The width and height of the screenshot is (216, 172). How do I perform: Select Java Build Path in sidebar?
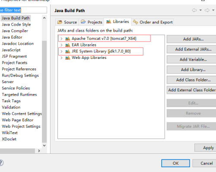pos(16,18)
